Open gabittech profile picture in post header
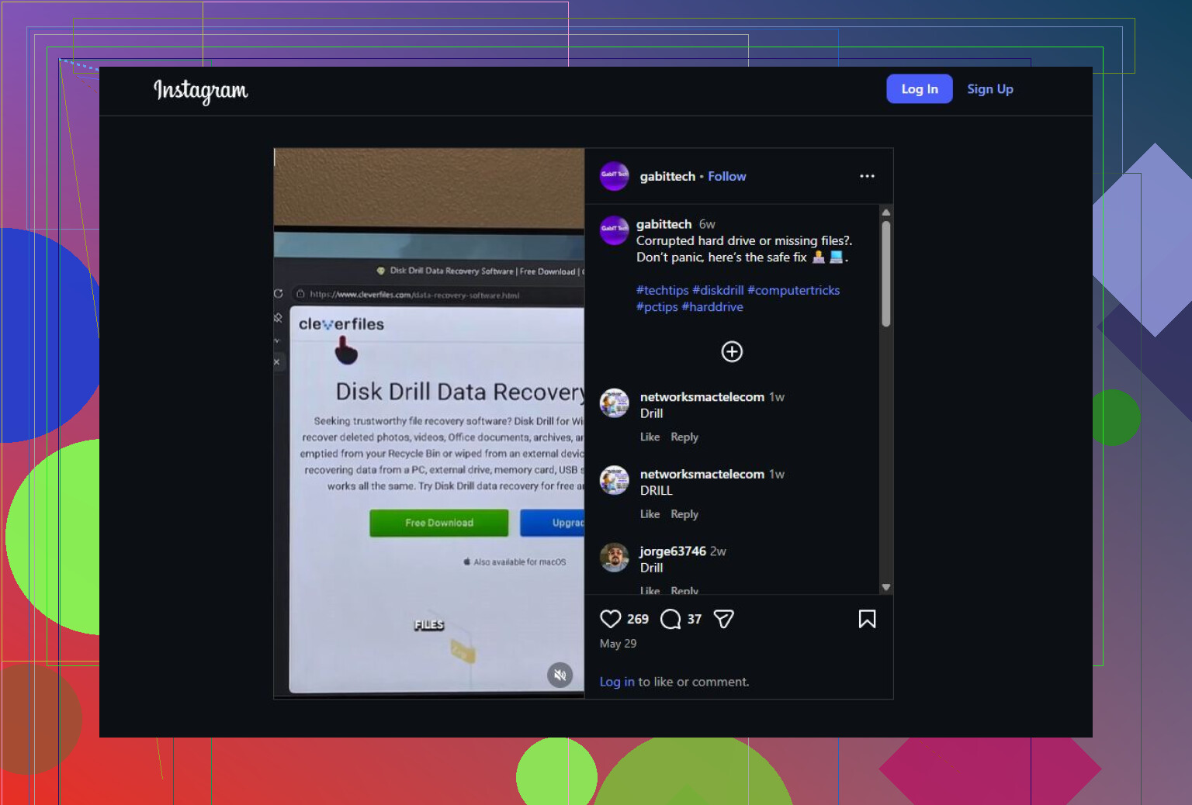 click(x=614, y=176)
